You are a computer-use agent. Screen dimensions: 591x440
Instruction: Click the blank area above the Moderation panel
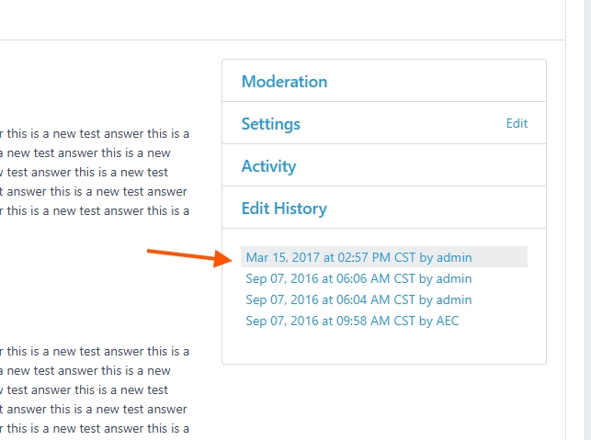[383, 50]
